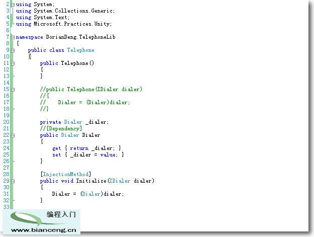The image size is (314, 237).
Task: Collapse the commented Telephone(IDialer) block at line 15
Action: 13,90
